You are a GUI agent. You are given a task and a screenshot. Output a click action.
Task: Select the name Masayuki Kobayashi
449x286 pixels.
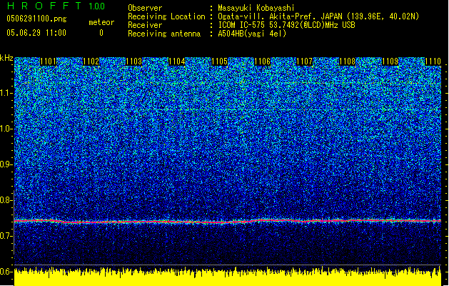click(x=256, y=8)
